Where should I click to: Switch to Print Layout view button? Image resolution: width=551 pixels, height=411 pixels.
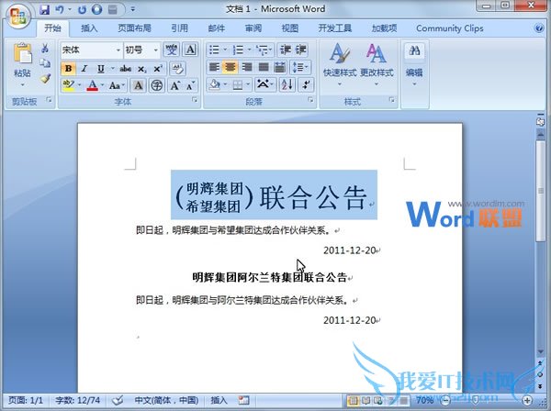click(x=353, y=400)
